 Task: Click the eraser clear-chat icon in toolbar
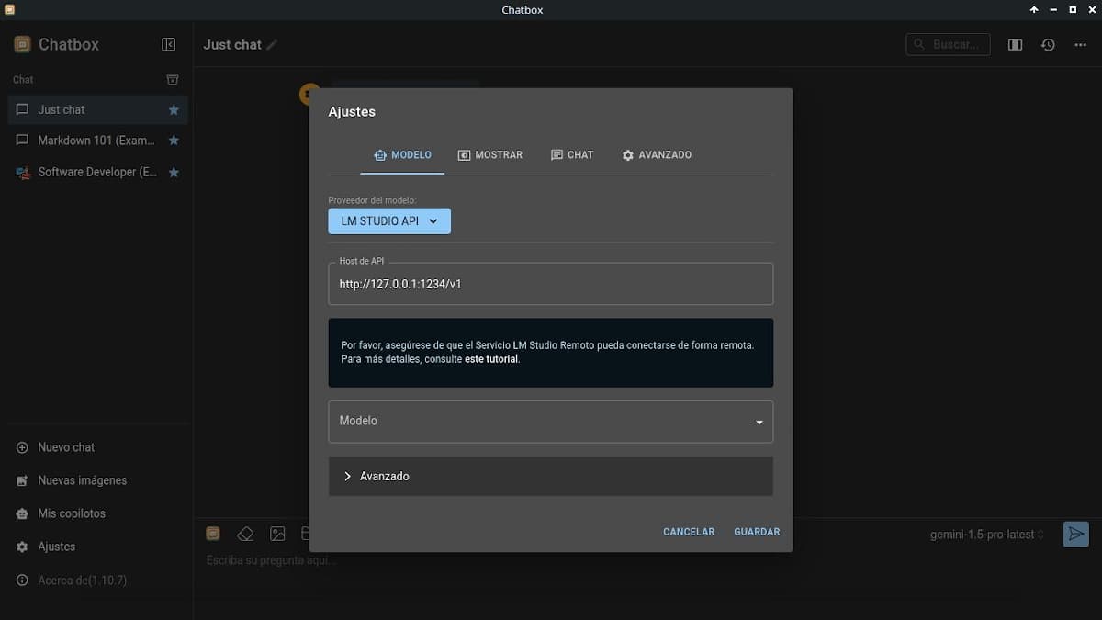(x=245, y=534)
